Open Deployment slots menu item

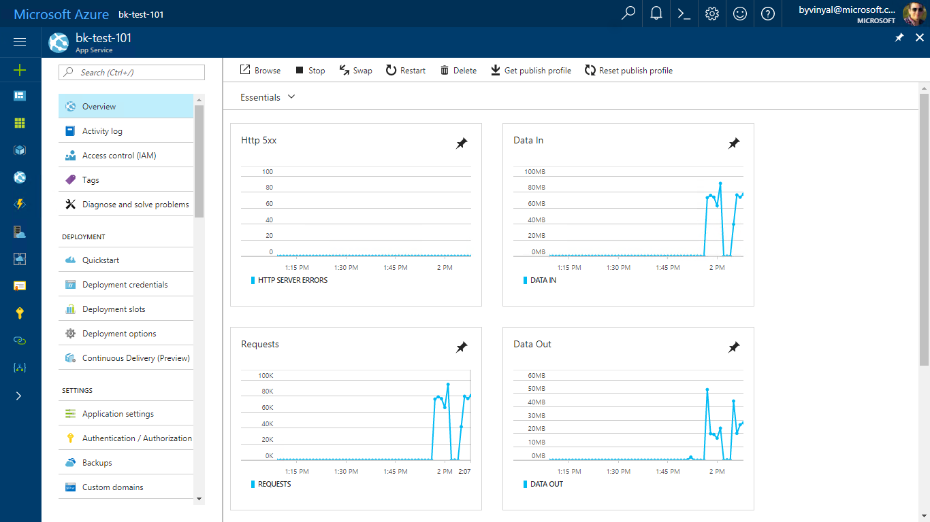point(114,309)
